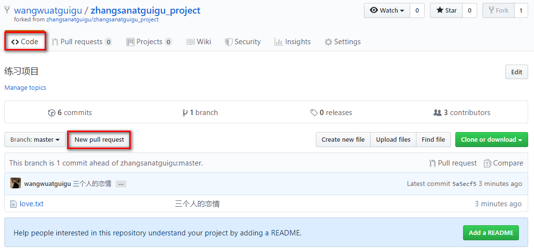Open the Branch: master dropdown

[34, 140]
